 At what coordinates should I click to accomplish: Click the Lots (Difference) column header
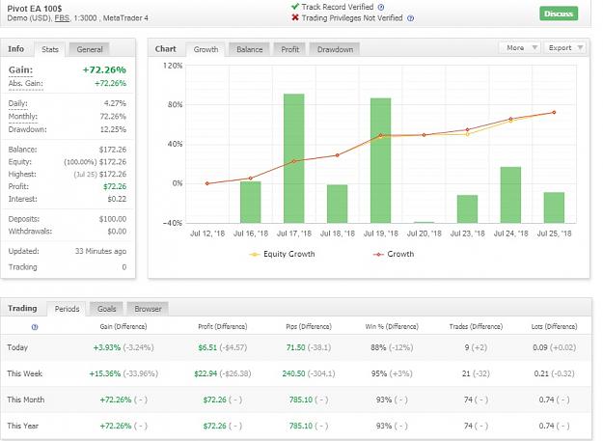pyautogui.click(x=554, y=326)
